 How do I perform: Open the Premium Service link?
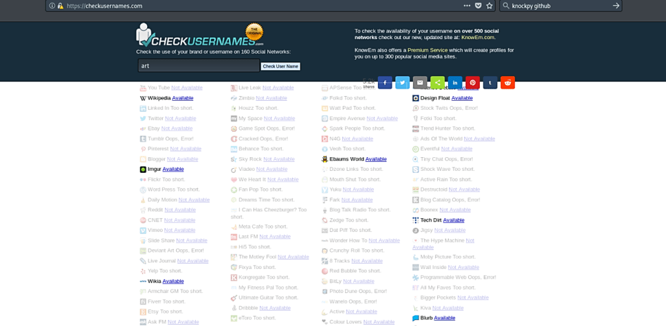click(x=427, y=50)
